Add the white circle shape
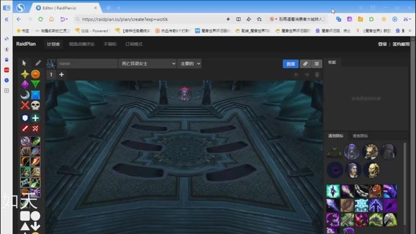The image size is (416, 234). click(x=35, y=216)
